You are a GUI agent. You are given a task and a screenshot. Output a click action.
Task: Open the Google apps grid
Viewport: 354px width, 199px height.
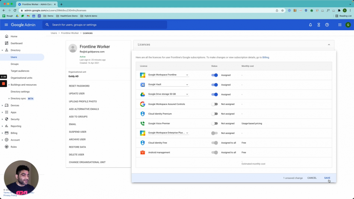click(x=340, y=25)
